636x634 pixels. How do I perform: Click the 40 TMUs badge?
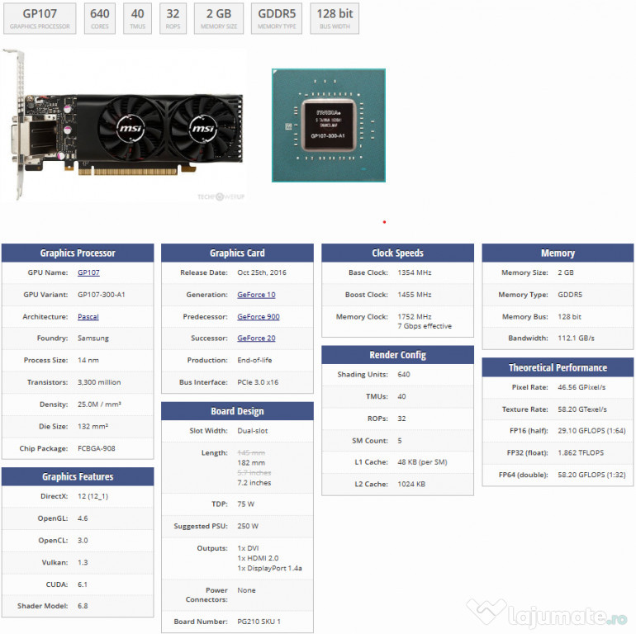pos(137,18)
